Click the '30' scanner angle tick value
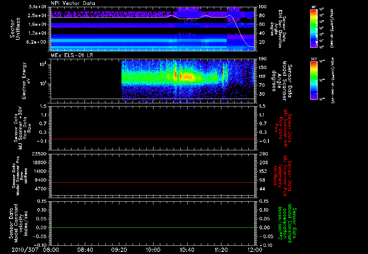 [x=262, y=94]
